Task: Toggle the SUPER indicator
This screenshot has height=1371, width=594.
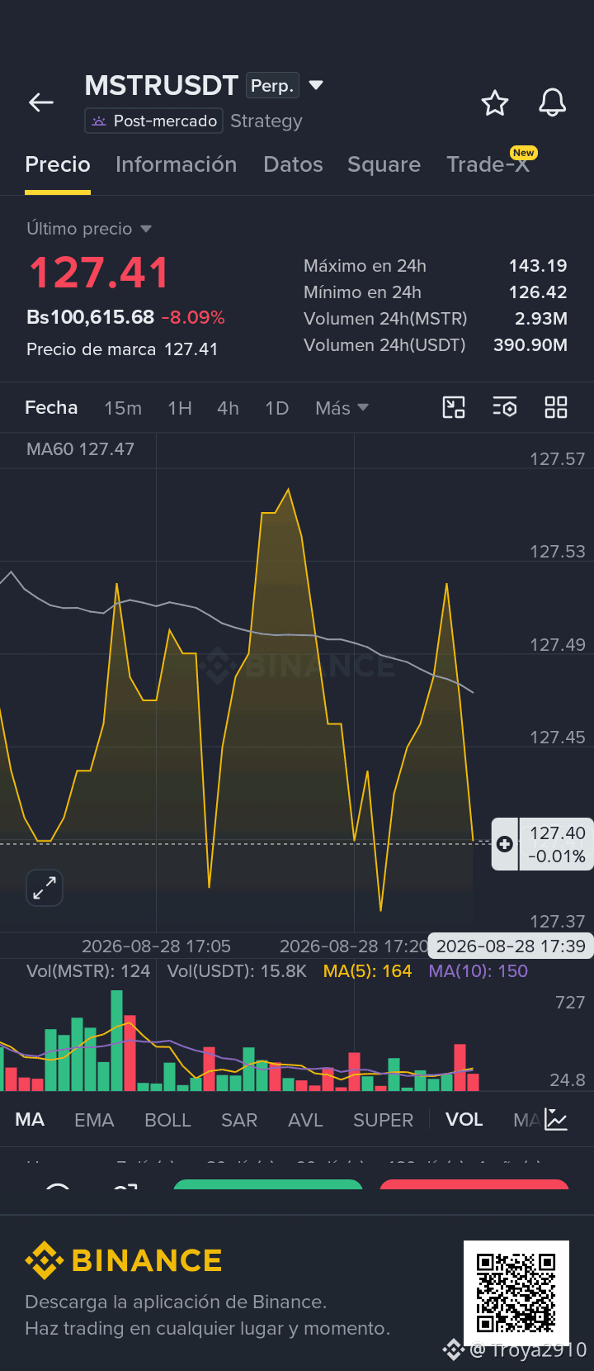Action: (383, 1120)
